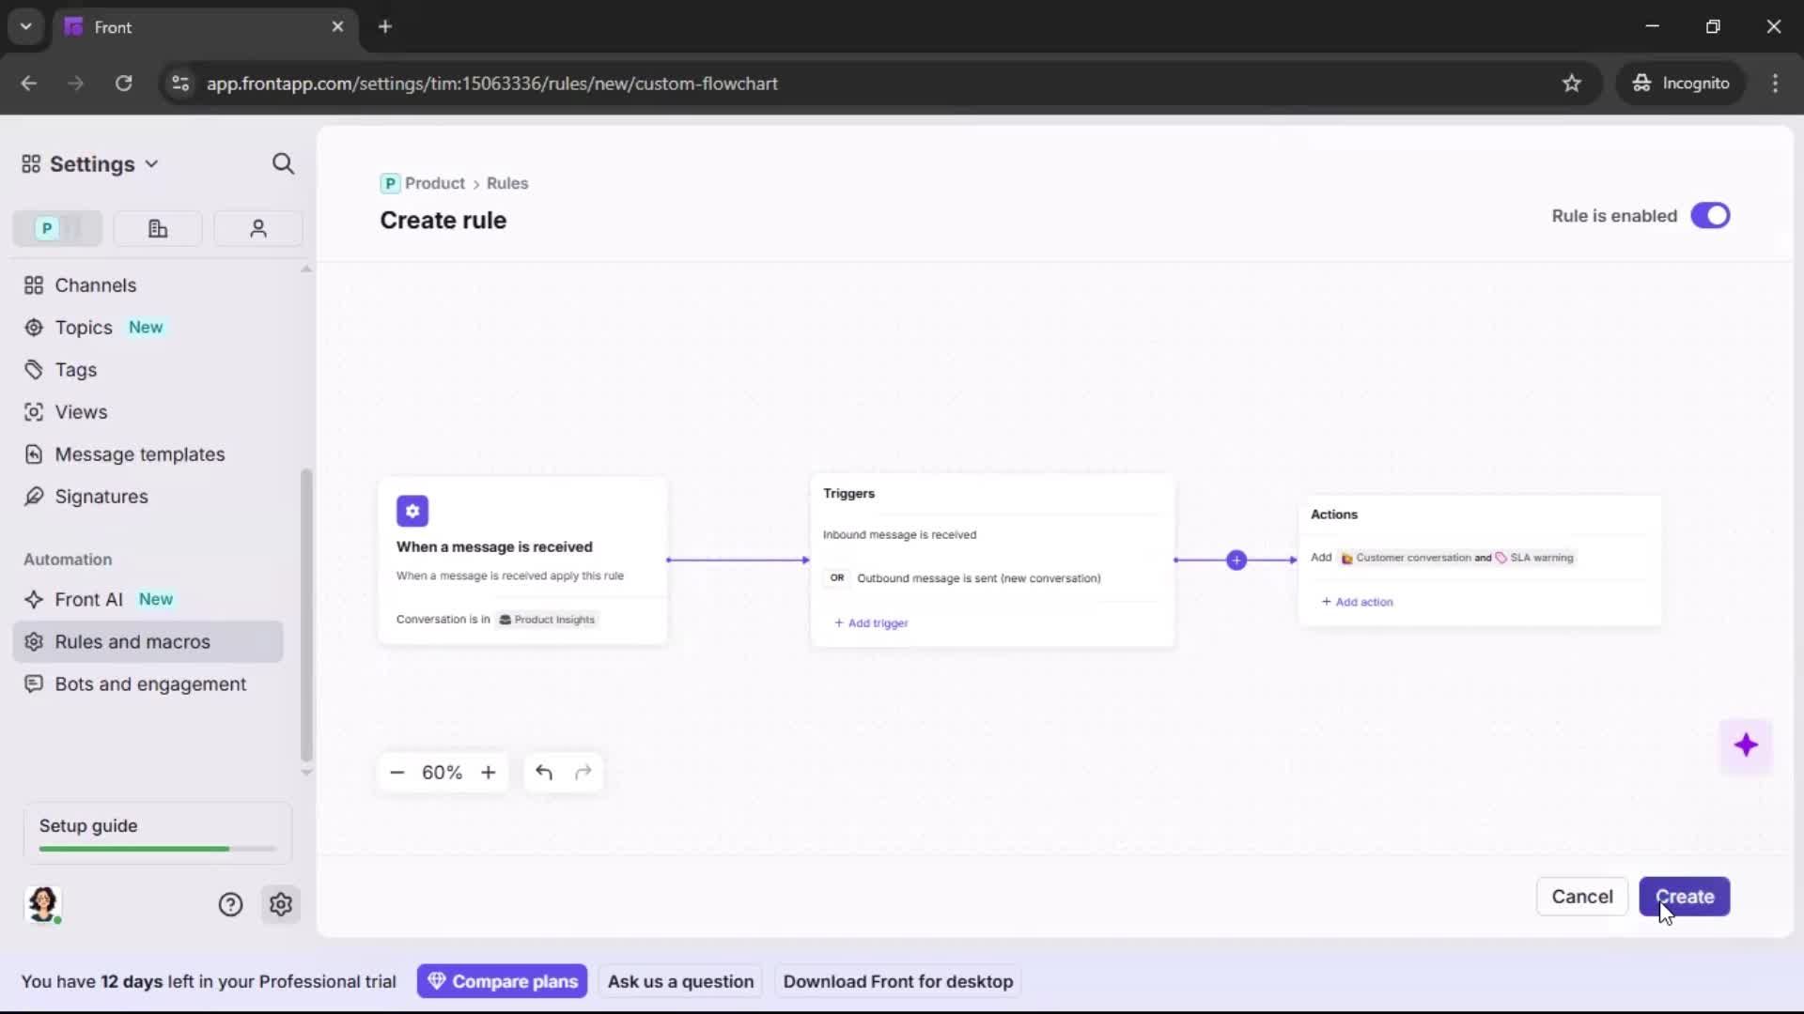Screen dimensions: 1804x1014
Task: Open workspace preferences via gear icon
Action: pyautogui.click(x=281, y=904)
